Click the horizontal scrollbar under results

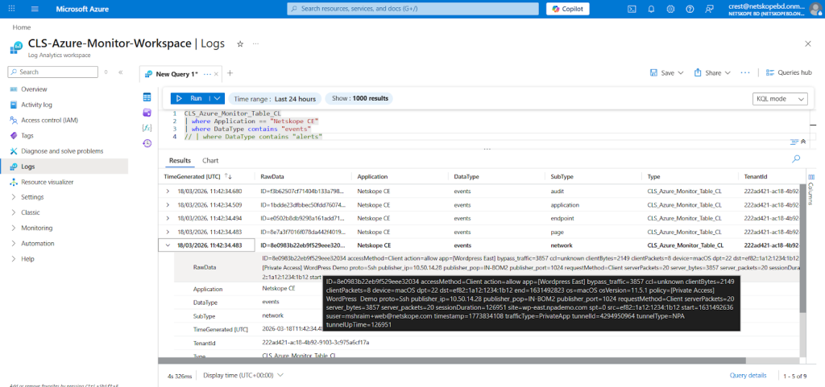pyautogui.click(x=453, y=360)
